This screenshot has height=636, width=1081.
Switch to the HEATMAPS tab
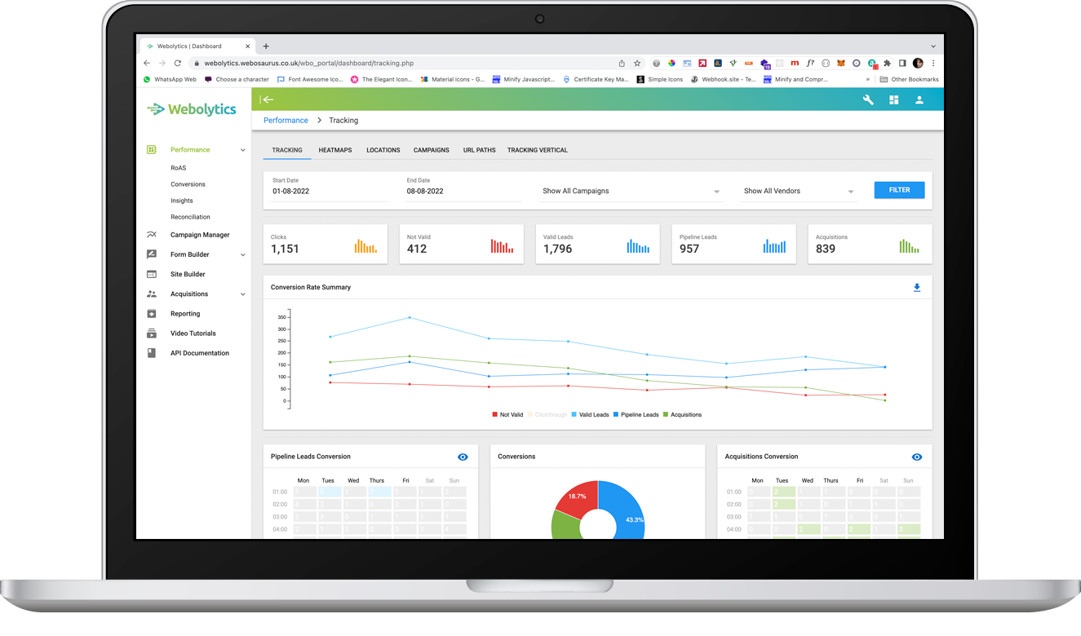click(x=334, y=150)
